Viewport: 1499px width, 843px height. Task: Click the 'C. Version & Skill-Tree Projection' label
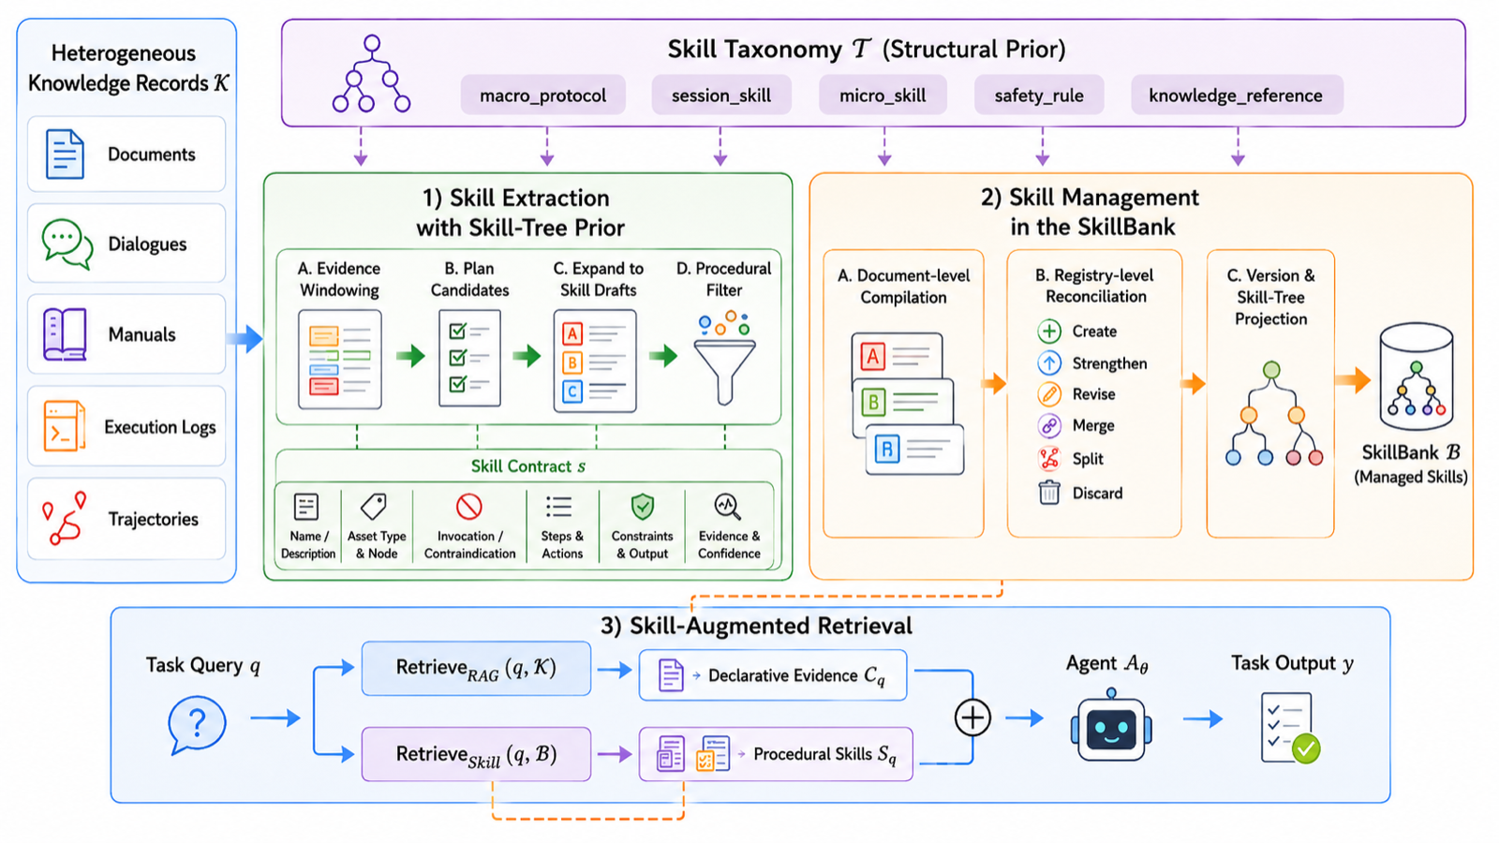click(x=1271, y=297)
